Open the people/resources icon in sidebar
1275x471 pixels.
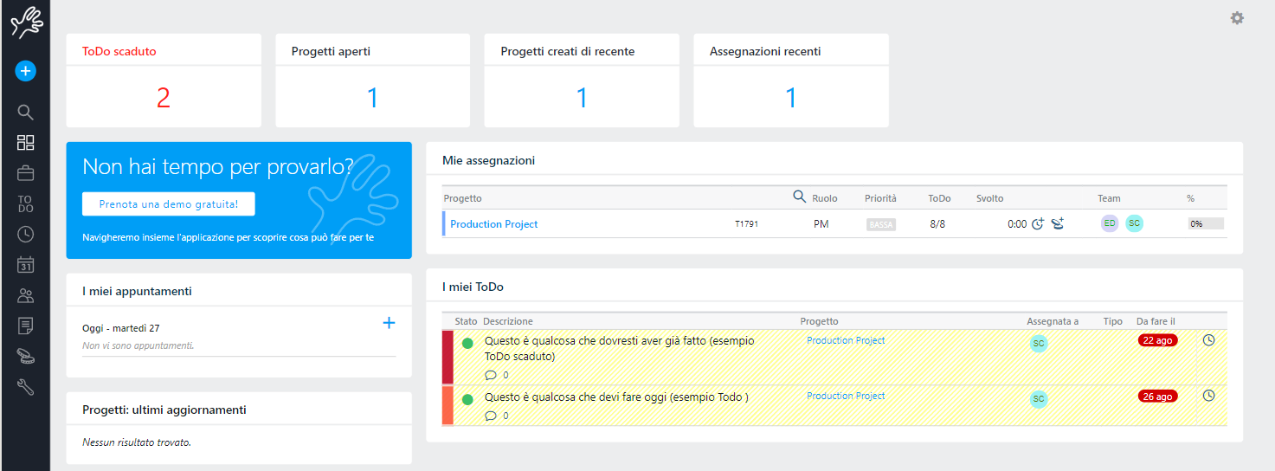(x=25, y=296)
